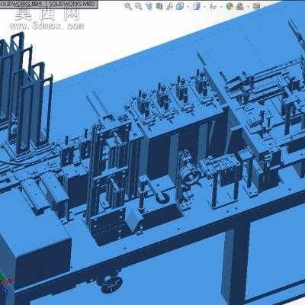Image resolution: width=305 pixels, height=305 pixels.
Task: Click the Apply Scene icon
Action: point(240,6)
